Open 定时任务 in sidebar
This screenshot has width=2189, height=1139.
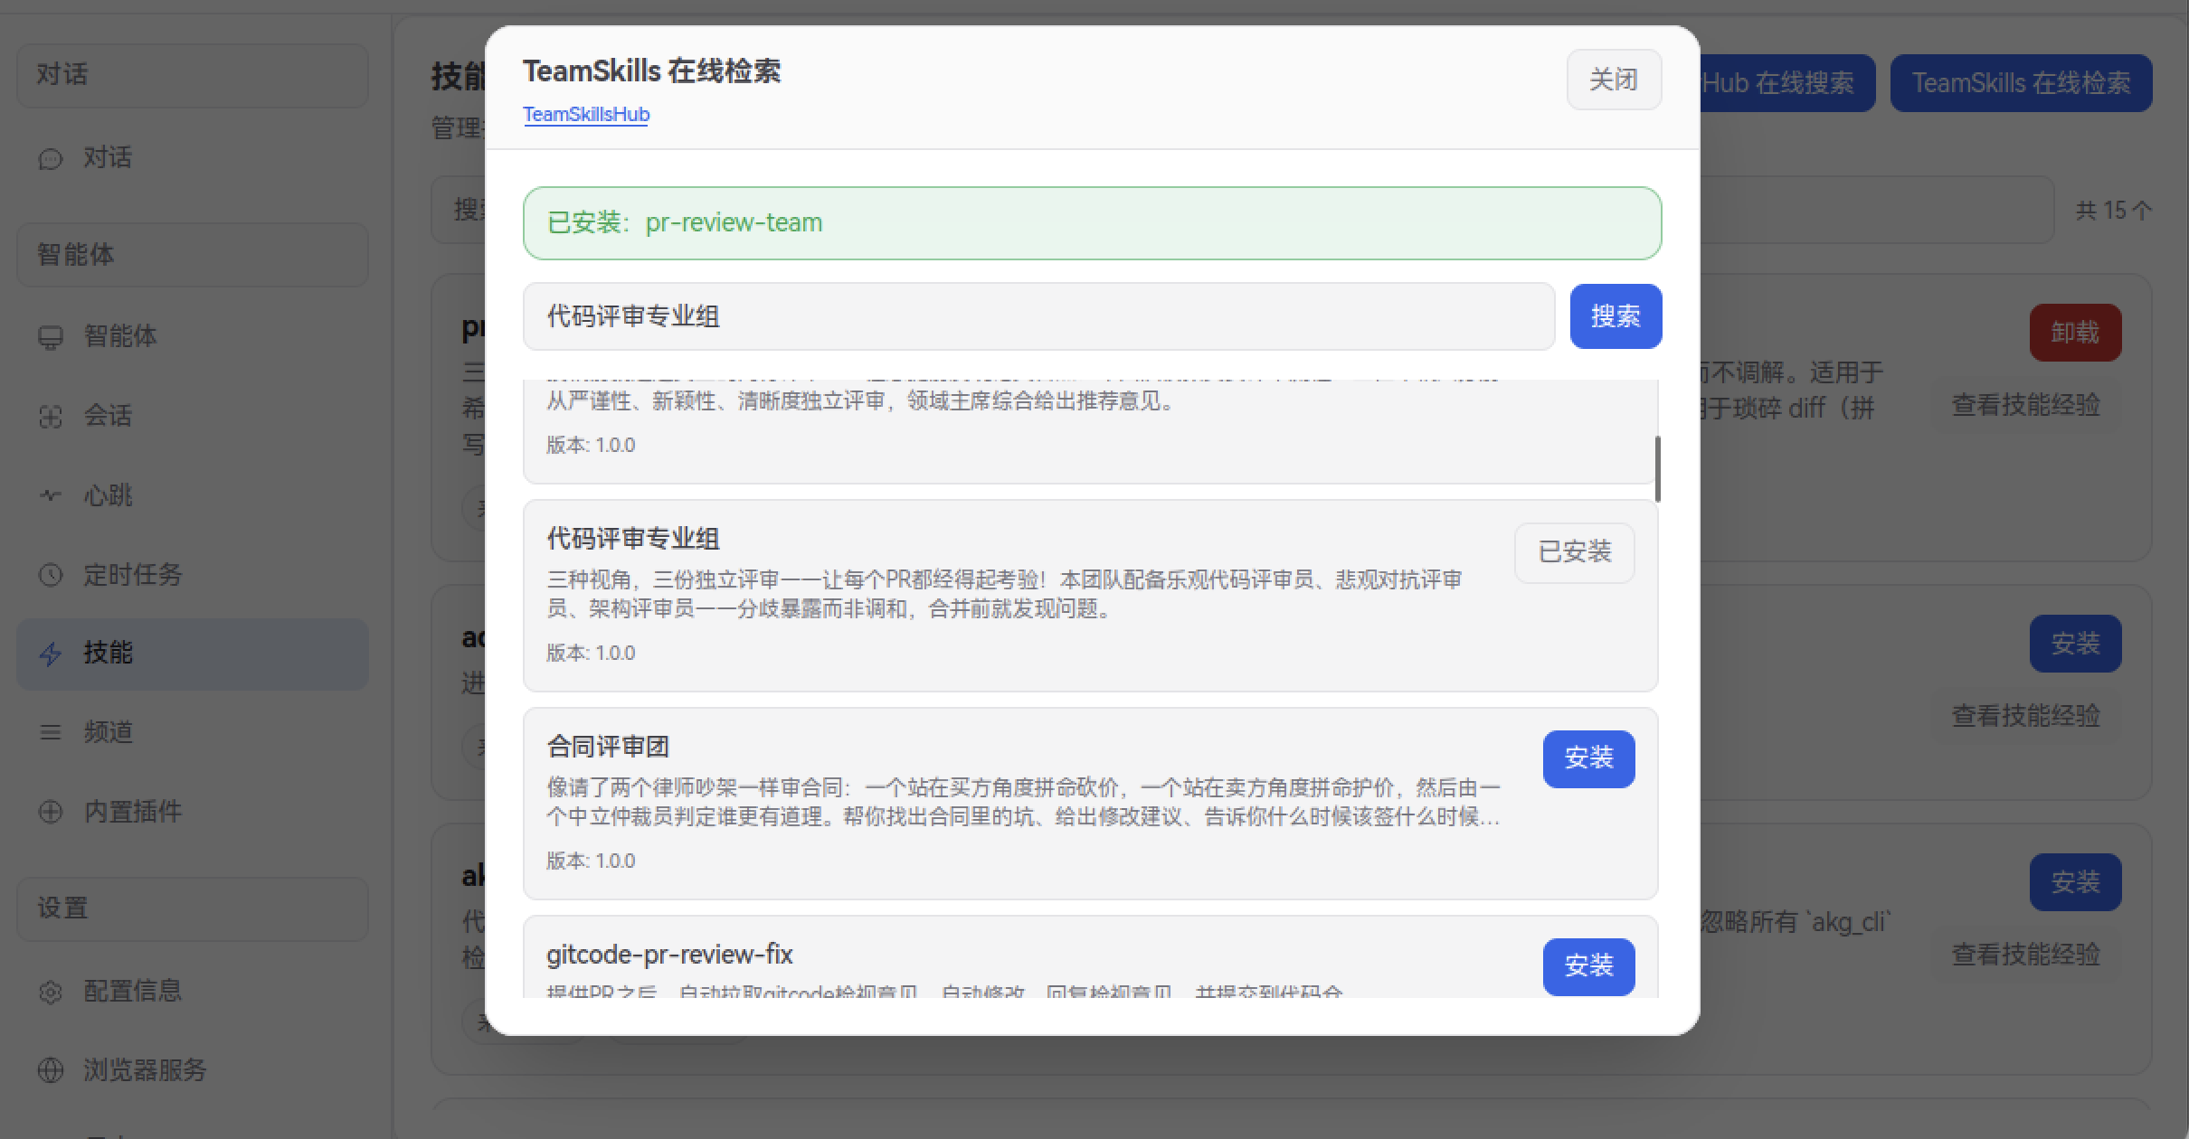tap(193, 575)
